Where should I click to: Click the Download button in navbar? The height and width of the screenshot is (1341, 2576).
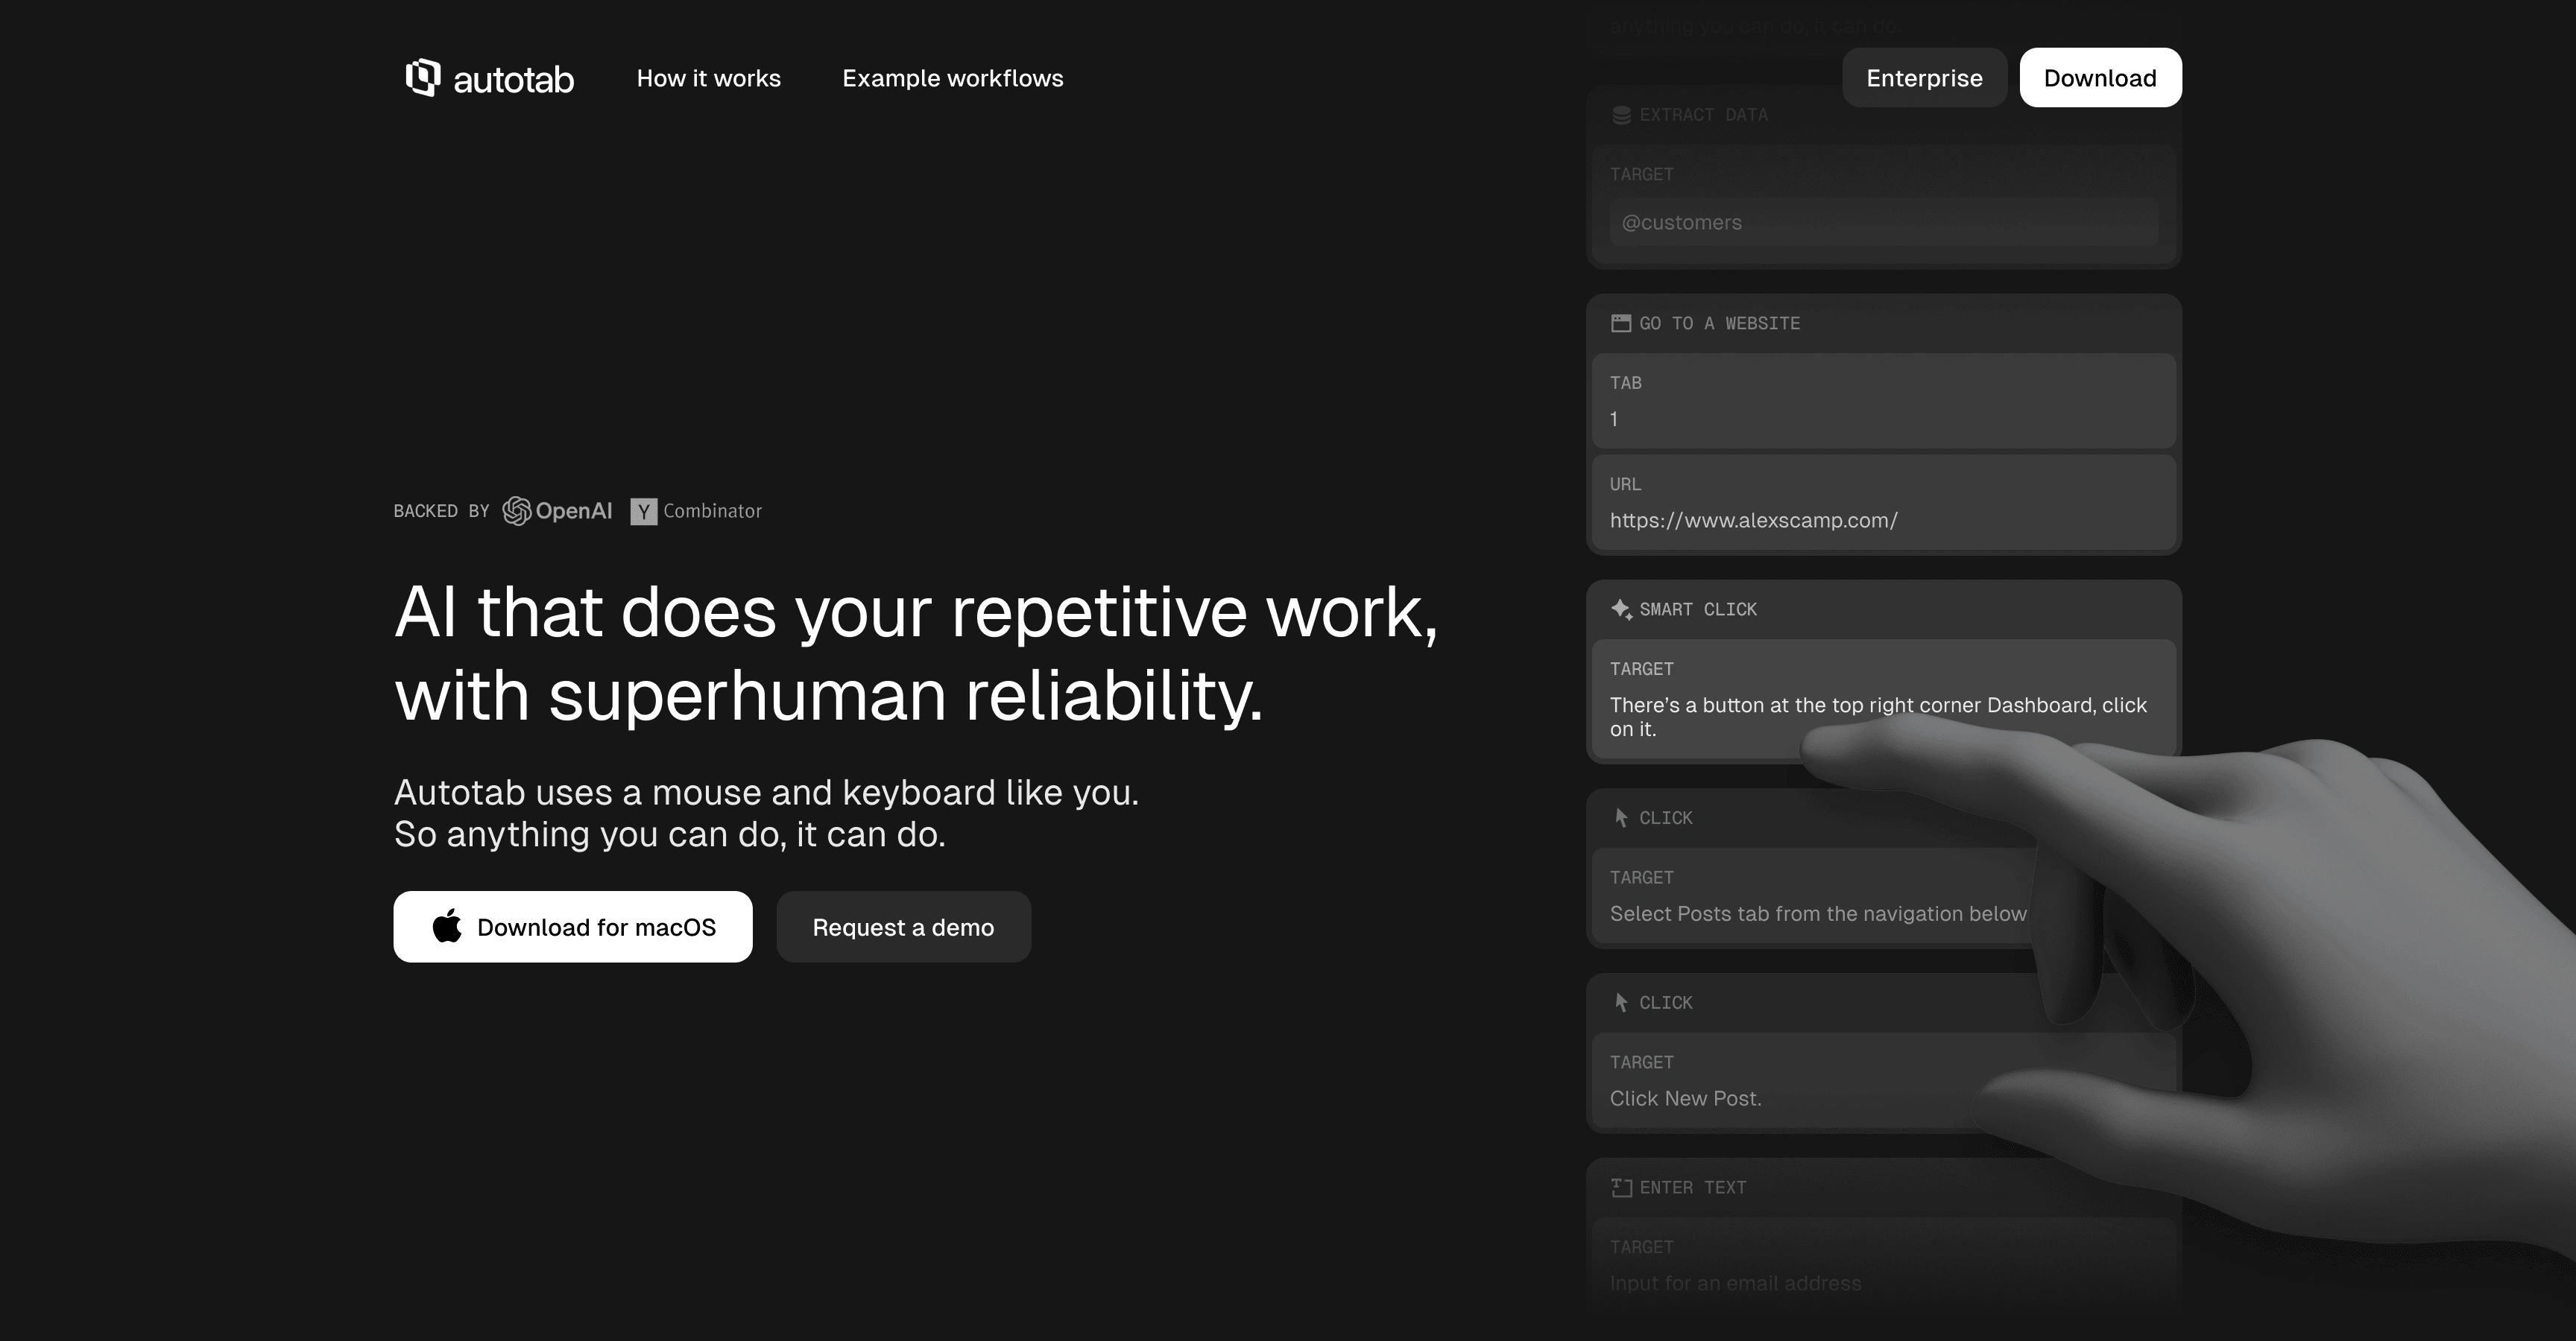click(2097, 77)
